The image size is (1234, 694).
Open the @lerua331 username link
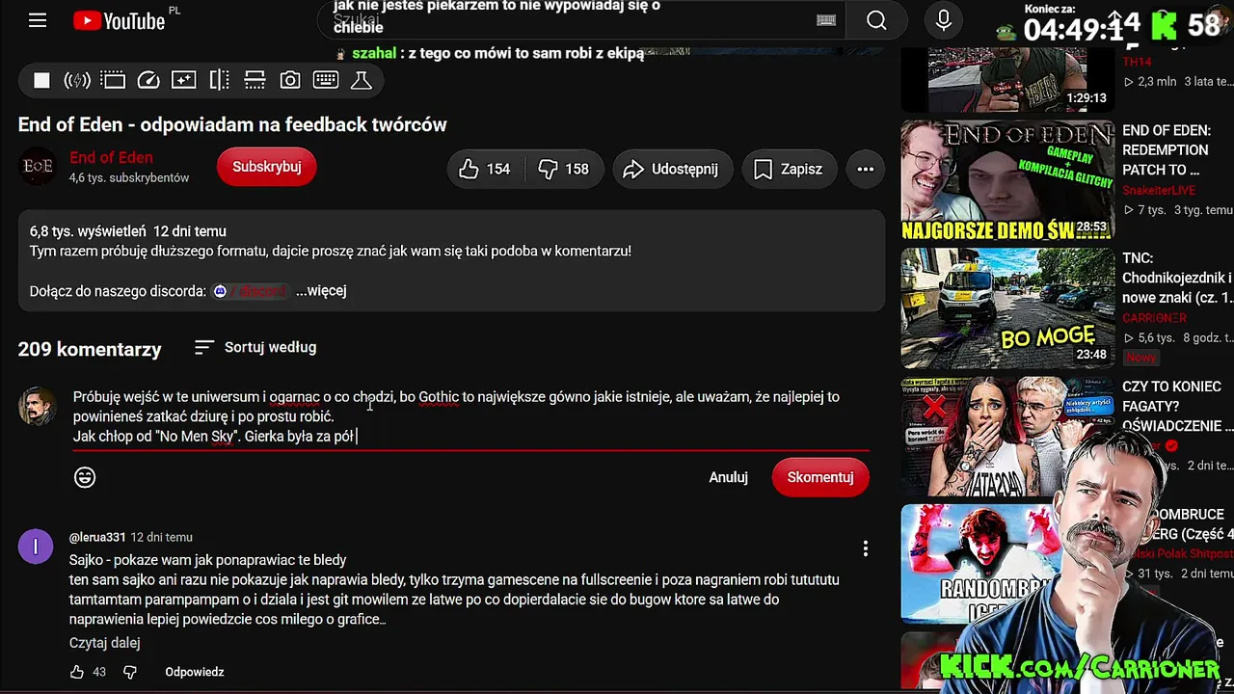click(x=97, y=537)
